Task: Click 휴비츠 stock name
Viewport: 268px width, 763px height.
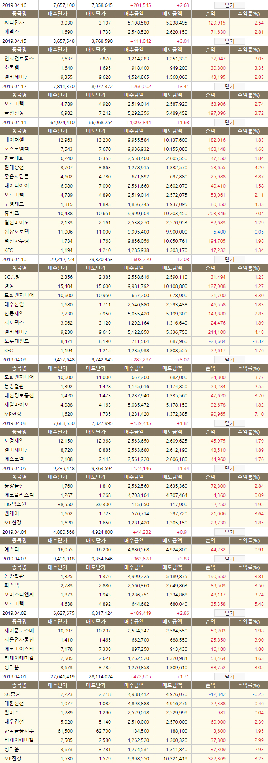Action: (11, 214)
